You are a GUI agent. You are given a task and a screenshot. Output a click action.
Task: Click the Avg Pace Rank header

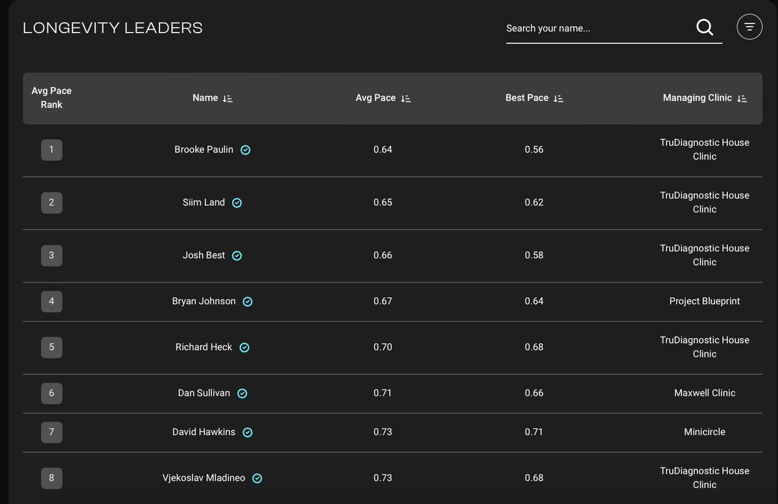tap(52, 98)
